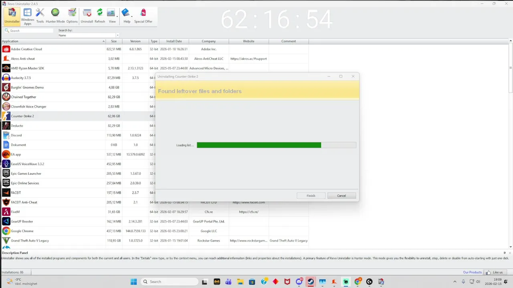Switch to Windows Apps in toolbar

(28, 17)
